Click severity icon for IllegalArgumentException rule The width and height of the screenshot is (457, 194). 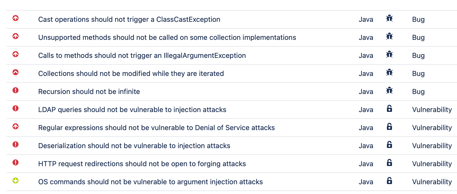[16, 54]
